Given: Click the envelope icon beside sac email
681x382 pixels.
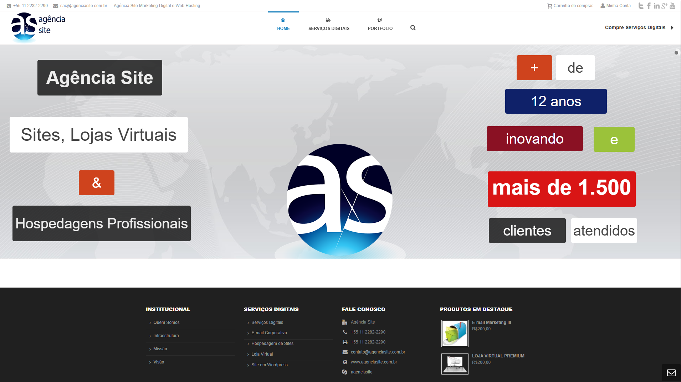Looking at the screenshot, I should point(56,6).
